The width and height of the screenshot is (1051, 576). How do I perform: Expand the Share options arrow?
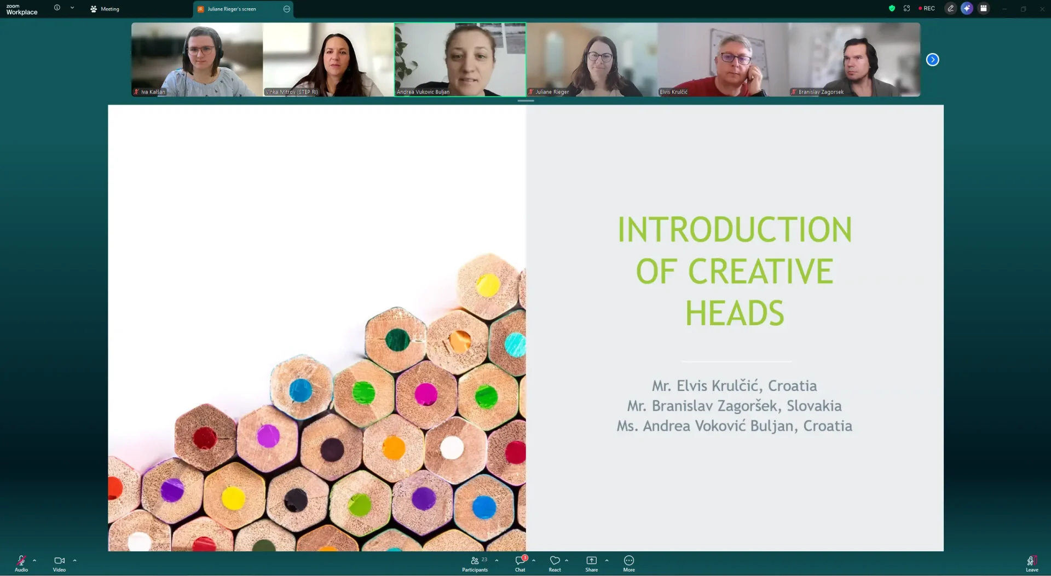point(607,561)
